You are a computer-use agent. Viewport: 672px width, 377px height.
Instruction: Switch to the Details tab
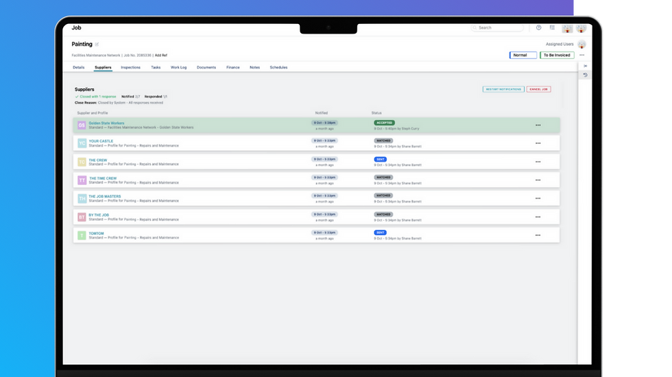(x=78, y=67)
